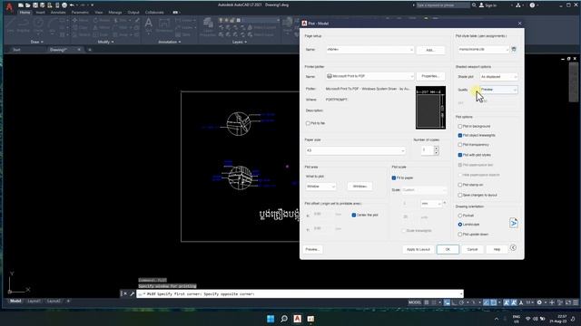Viewport: 581px width, 326px height.
Task: Open the What to plot dropdown
Action: [x=320, y=187]
